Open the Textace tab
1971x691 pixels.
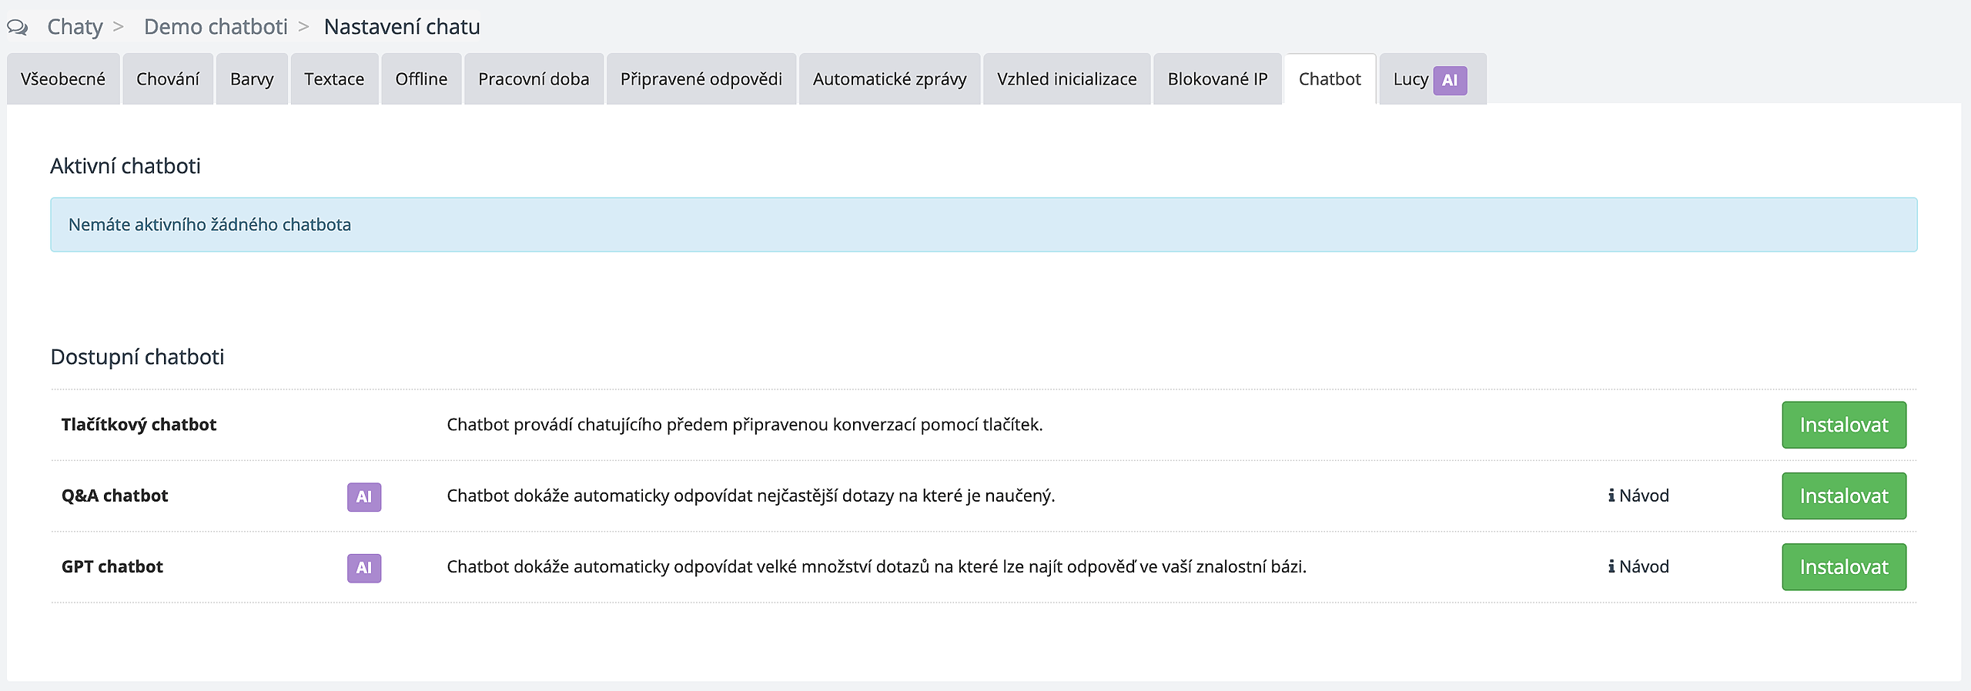334,79
